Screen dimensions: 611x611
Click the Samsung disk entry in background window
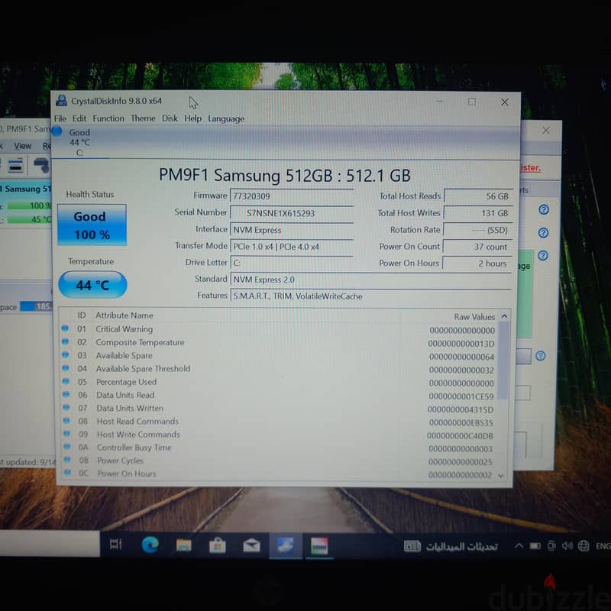pyautogui.click(x=26, y=189)
